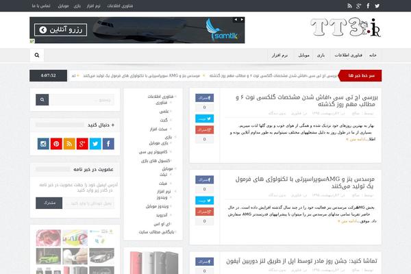The height and width of the screenshot is (274, 411).
Task: Open the RSS feed icon in top bar
Action: (x=349, y=5)
